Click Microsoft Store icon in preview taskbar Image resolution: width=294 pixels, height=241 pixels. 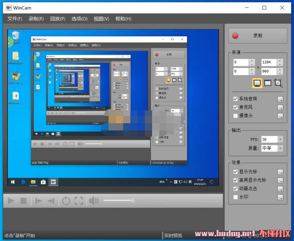(43, 182)
